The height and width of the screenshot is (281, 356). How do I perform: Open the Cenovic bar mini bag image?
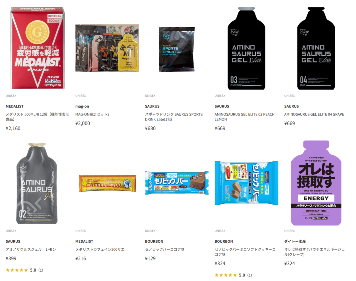[246, 183]
